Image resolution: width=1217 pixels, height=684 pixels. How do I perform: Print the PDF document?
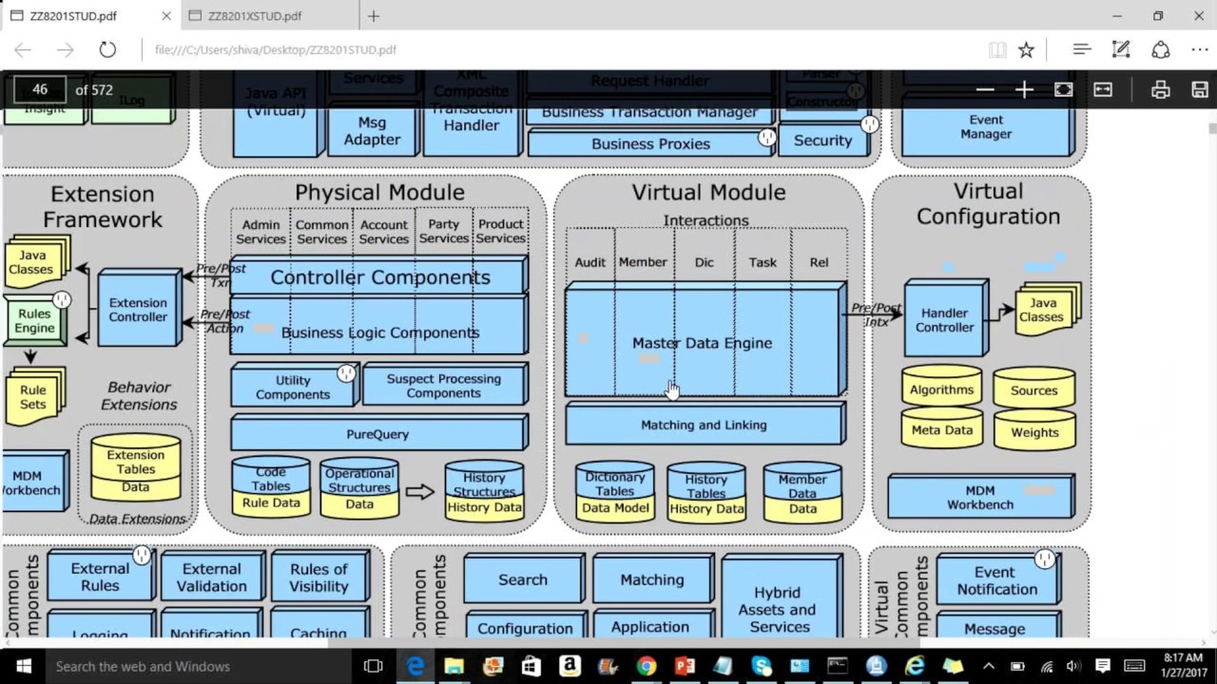pyautogui.click(x=1160, y=89)
